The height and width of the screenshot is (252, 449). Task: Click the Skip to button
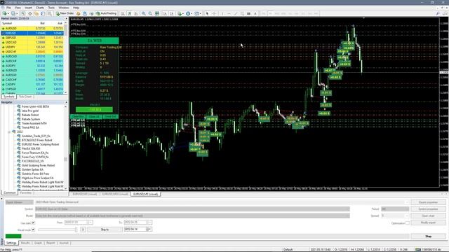(105, 230)
